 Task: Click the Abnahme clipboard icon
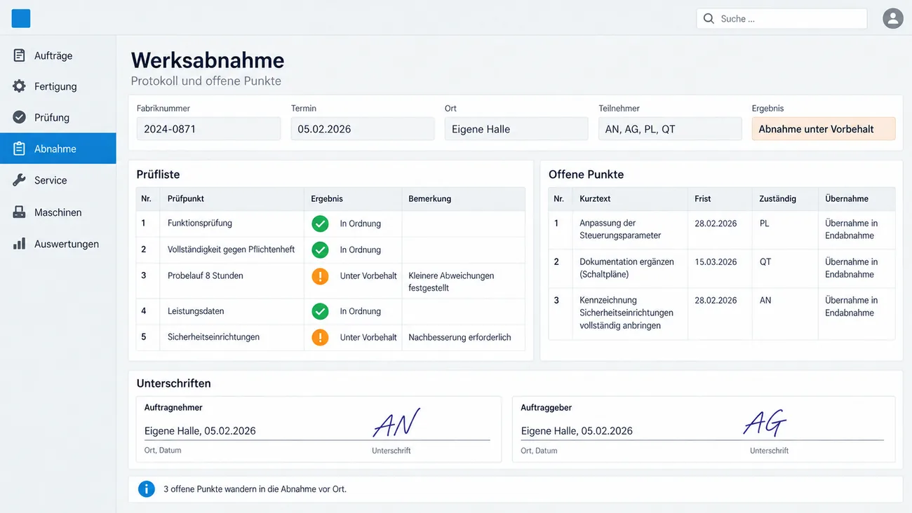tap(20, 149)
